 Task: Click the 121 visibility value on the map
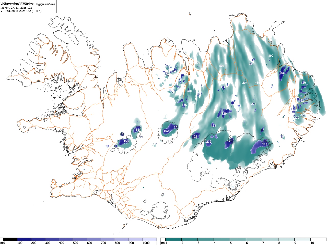[x=195, y=137]
